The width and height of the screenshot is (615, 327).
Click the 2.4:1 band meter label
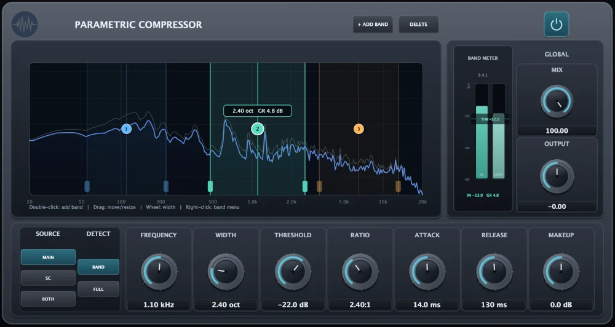point(483,75)
